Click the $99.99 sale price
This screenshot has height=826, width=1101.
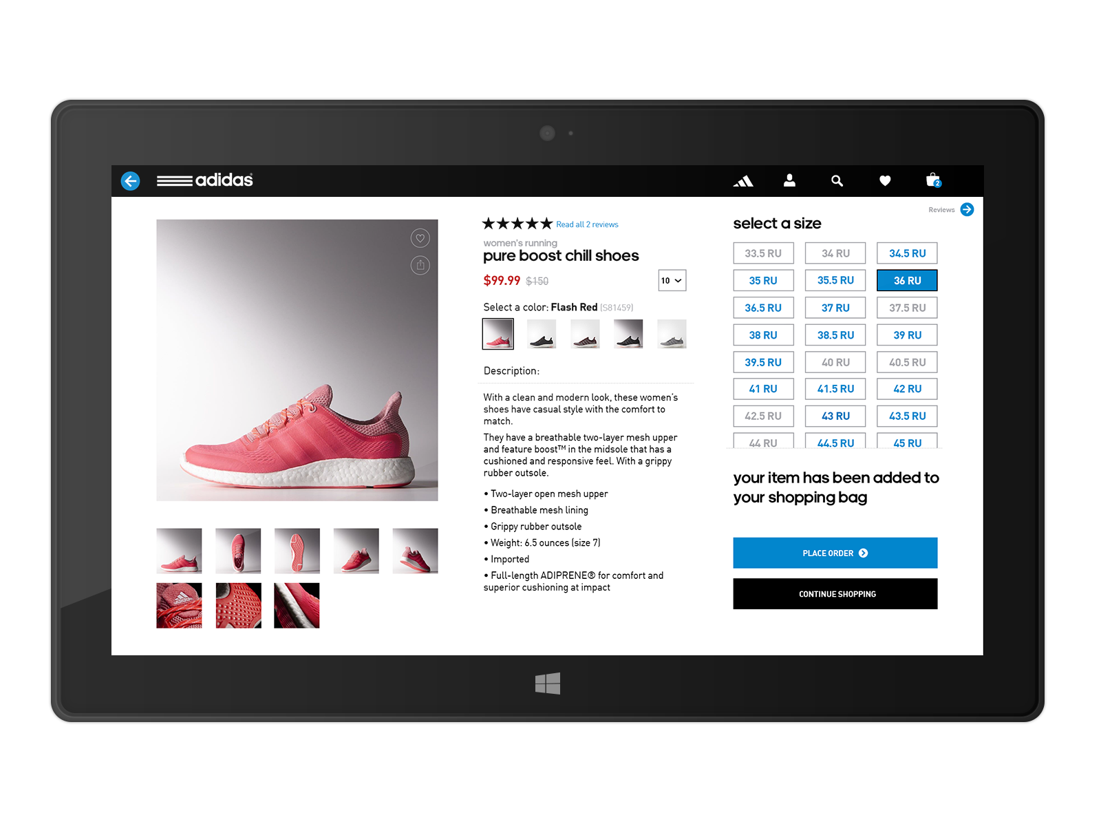click(x=502, y=280)
